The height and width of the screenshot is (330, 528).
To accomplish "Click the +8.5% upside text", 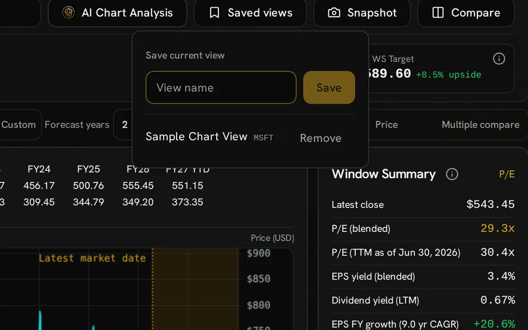I will (x=449, y=74).
